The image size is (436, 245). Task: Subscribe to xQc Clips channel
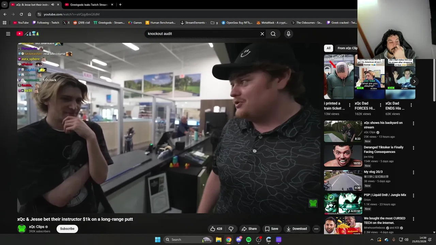pos(67,229)
